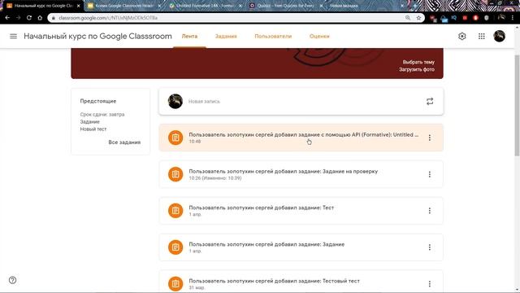The width and height of the screenshot is (520, 293).
Task: Click the 'Предстоящие' heading
Action: point(98,101)
